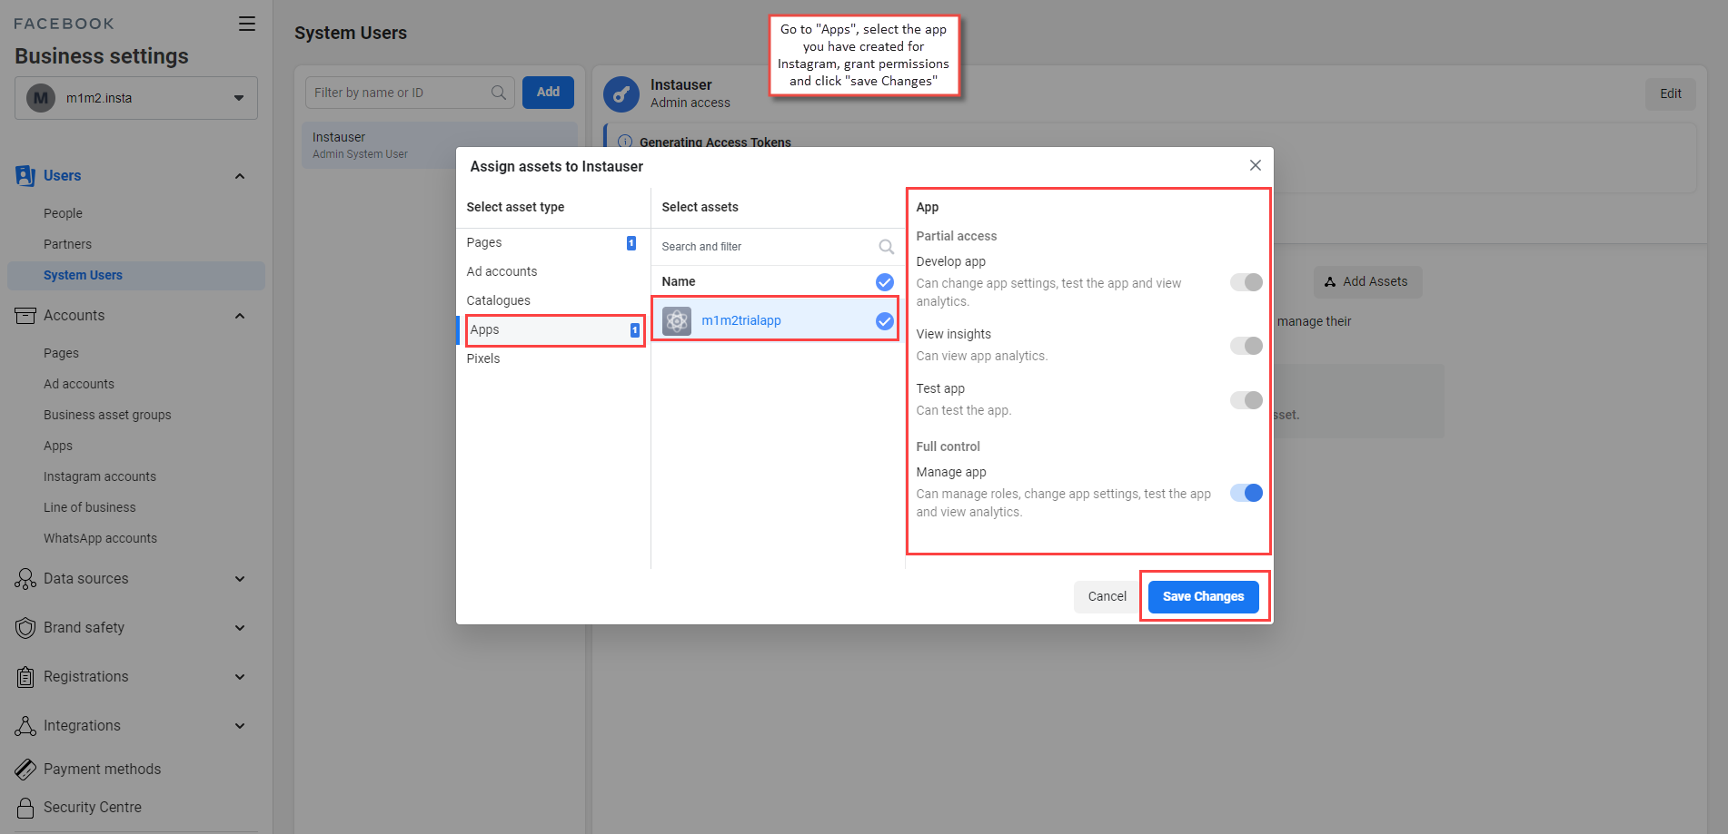Open System Users in sidebar
1728x834 pixels.
point(136,276)
